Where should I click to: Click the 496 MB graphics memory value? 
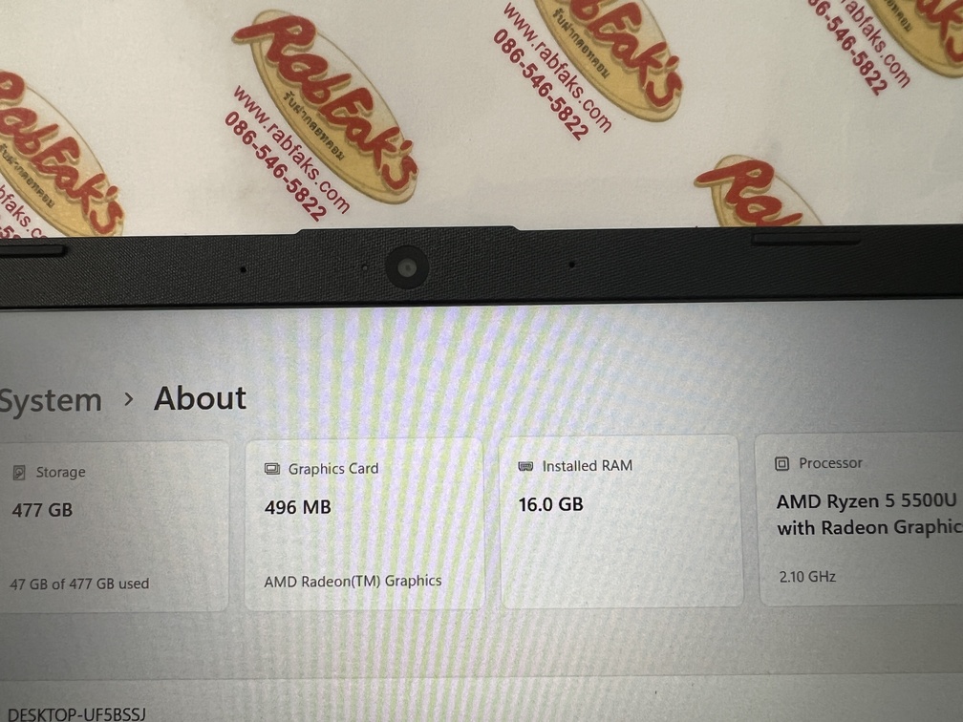pyautogui.click(x=298, y=507)
